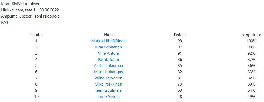
Task: Open Jarno Siivola's link
Action: pos(108,97)
